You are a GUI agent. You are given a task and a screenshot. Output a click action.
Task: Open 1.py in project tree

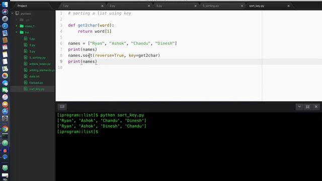[x=32, y=39]
